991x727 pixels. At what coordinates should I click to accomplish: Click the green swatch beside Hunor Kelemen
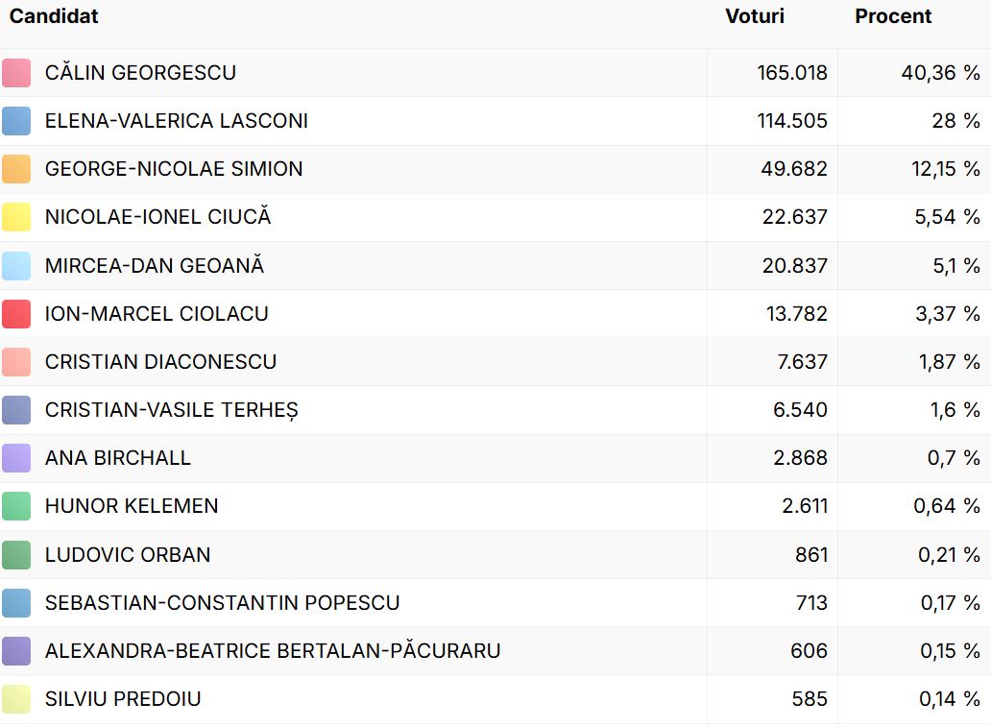pyautogui.click(x=16, y=506)
